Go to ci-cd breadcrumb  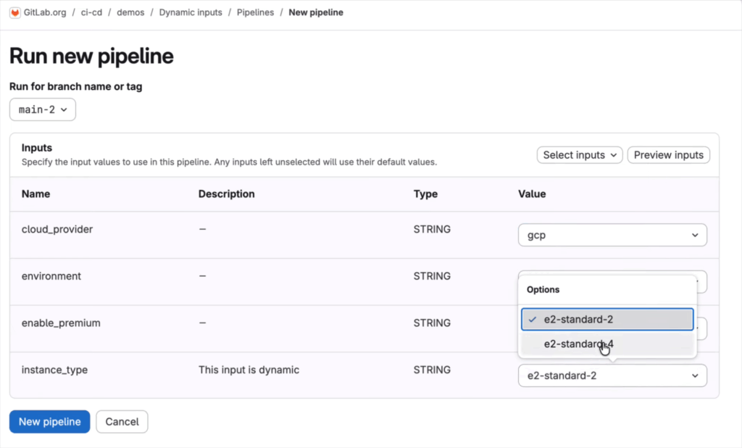click(90, 12)
